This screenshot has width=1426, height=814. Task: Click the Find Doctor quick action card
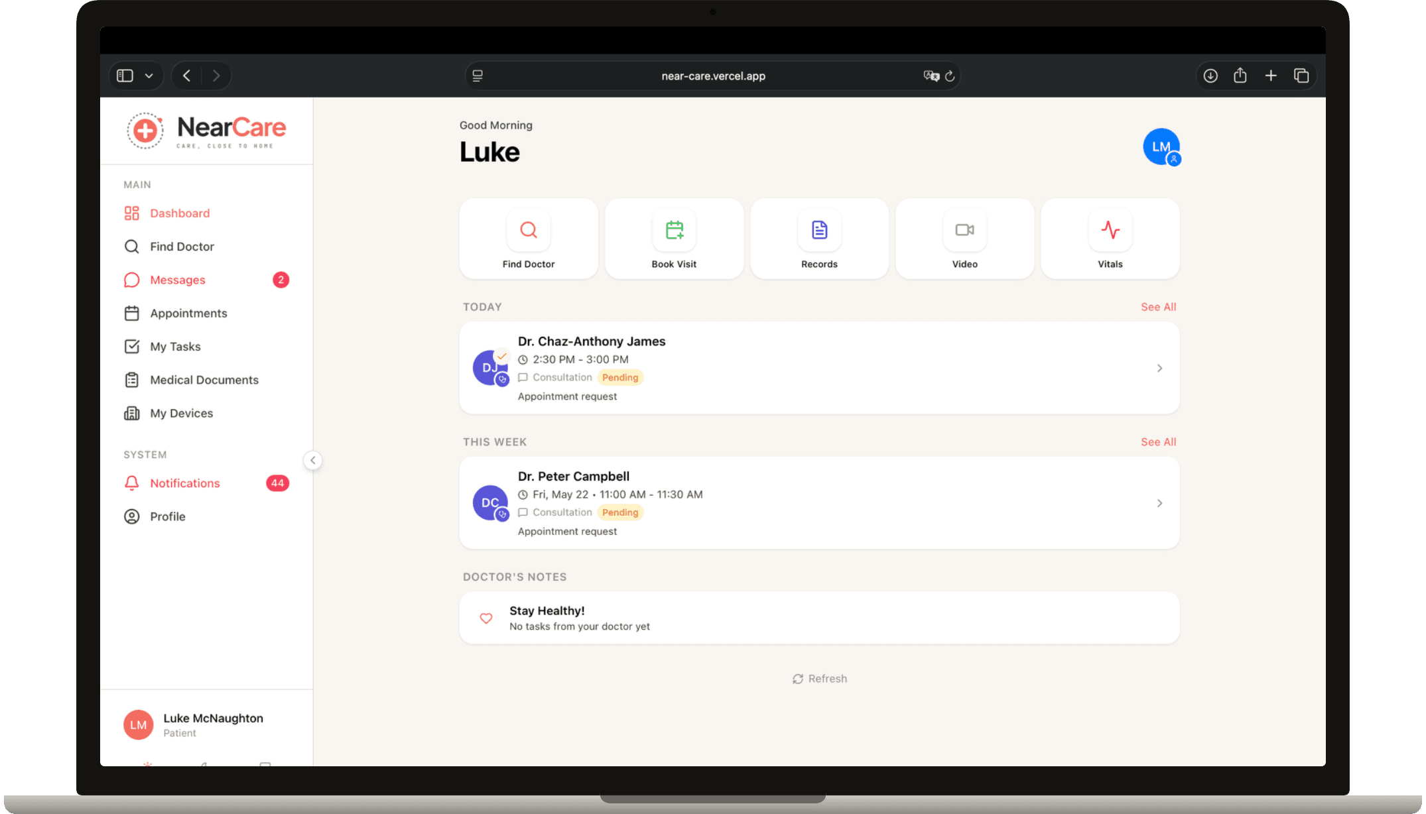coord(529,239)
